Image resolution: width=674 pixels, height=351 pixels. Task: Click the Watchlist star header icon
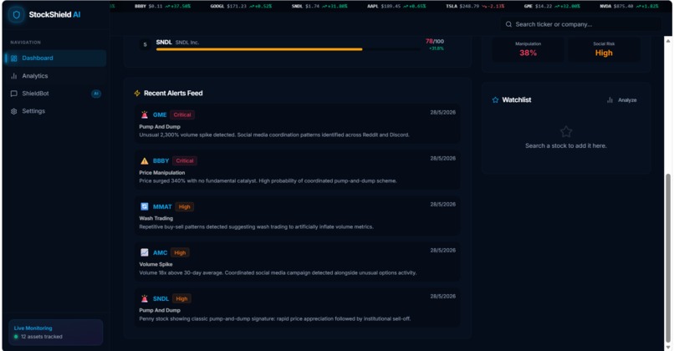click(495, 100)
